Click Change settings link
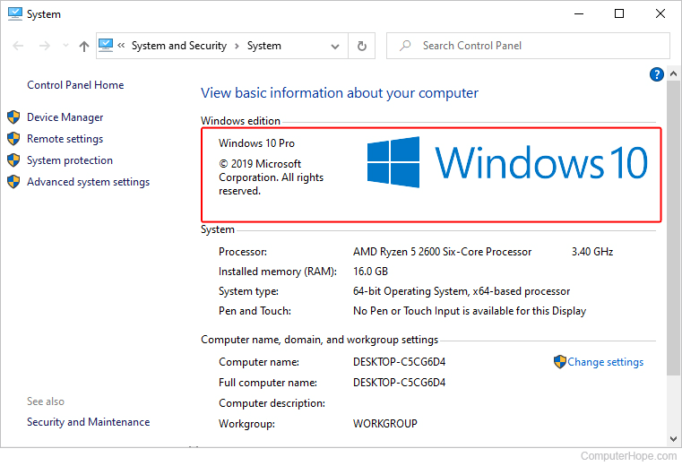682x466 pixels. [x=605, y=362]
